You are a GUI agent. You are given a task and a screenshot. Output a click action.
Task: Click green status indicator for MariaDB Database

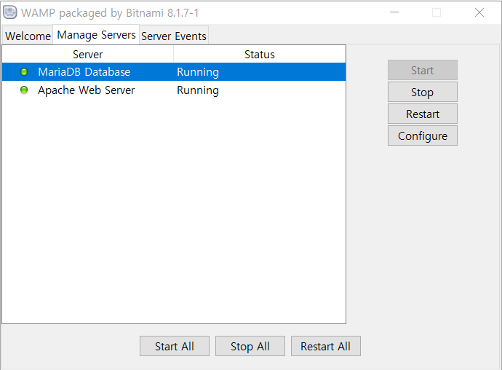(x=24, y=72)
